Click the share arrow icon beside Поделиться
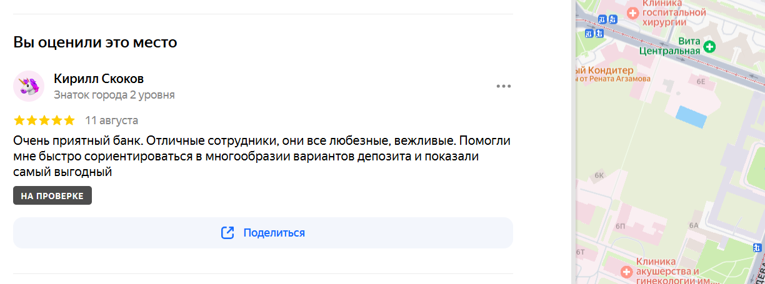This screenshot has height=284, width=765. (227, 233)
